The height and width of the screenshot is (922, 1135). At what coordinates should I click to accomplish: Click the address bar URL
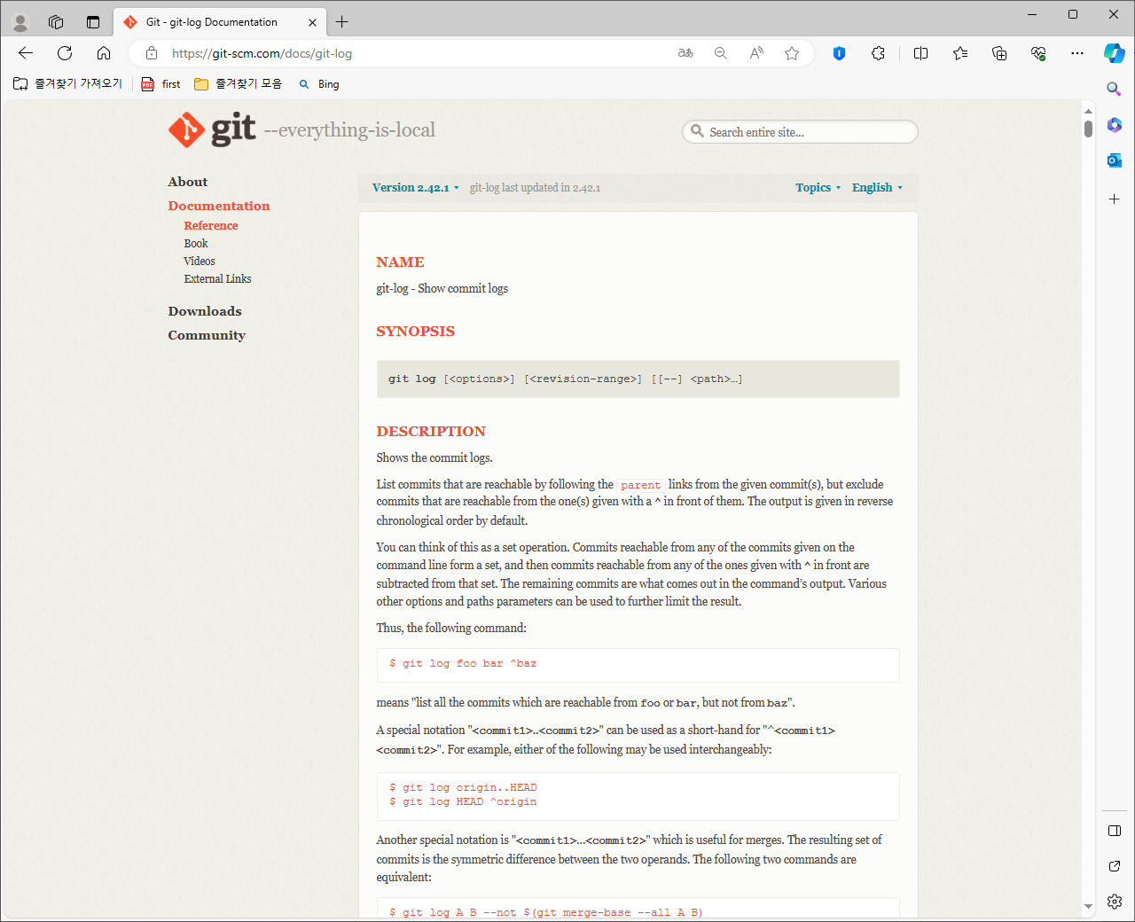click(262, 53)
